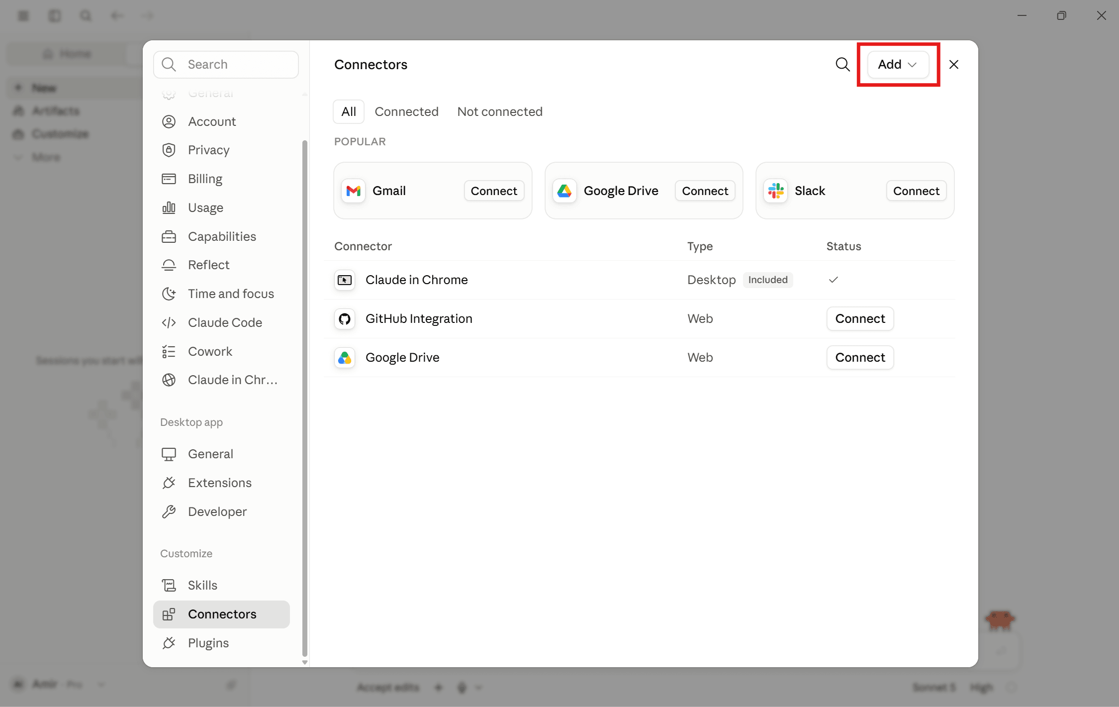Click search icon in background title bar

(86, 15)
